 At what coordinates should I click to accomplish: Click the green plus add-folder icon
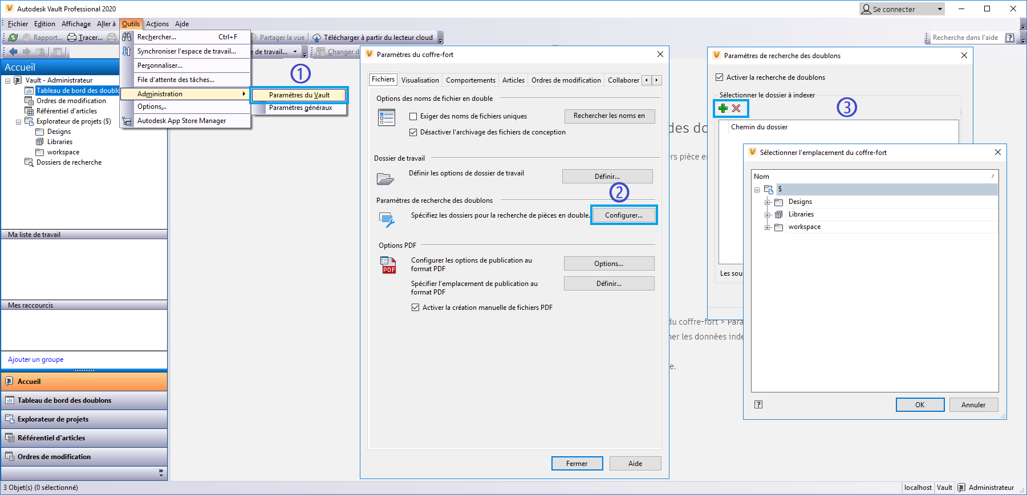click(723, 108)
